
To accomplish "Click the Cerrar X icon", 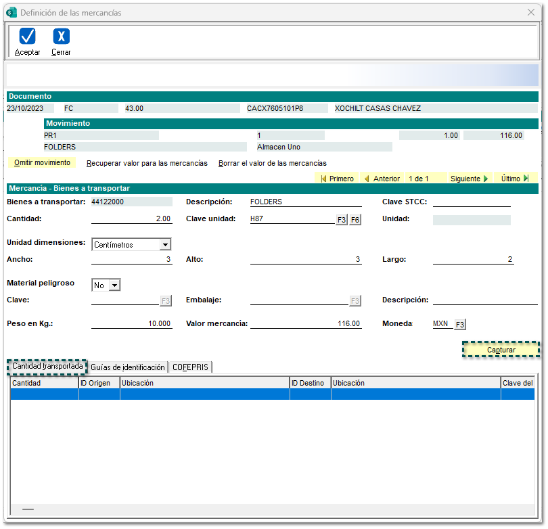I will [x=61, y=37].
